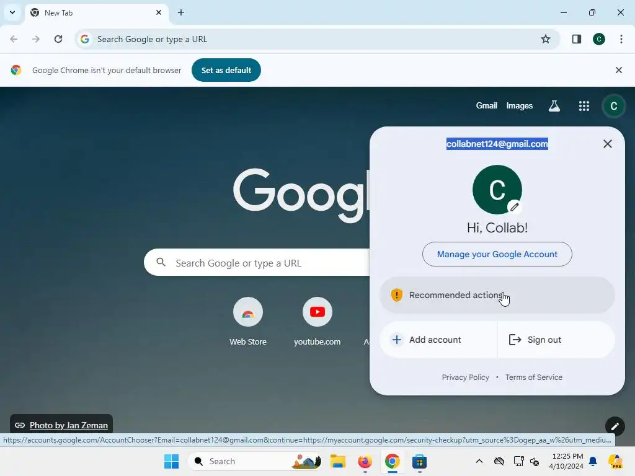Click the highlighted collabnet124@gmail.com email

point(497,144)
